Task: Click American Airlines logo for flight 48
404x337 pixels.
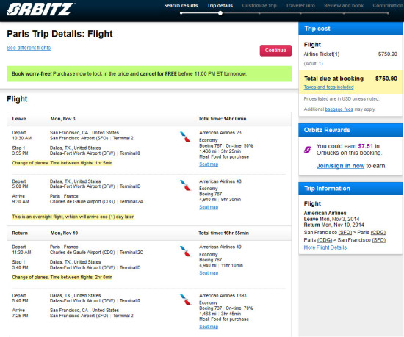Action: [186, 185]
